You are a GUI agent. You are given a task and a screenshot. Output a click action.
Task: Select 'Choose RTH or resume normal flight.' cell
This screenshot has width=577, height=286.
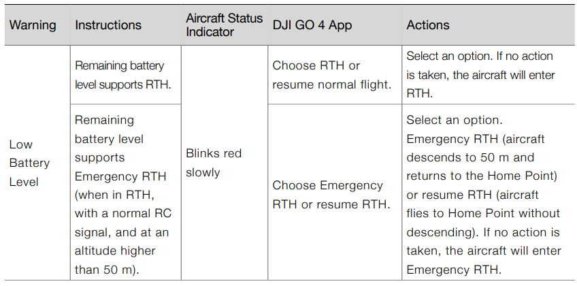click(x=331, y=75)
